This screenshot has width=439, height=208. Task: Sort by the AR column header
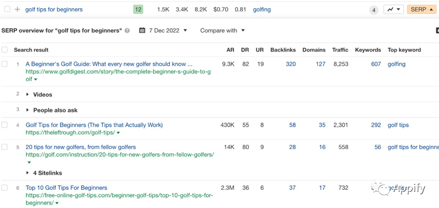coord(230,50)
